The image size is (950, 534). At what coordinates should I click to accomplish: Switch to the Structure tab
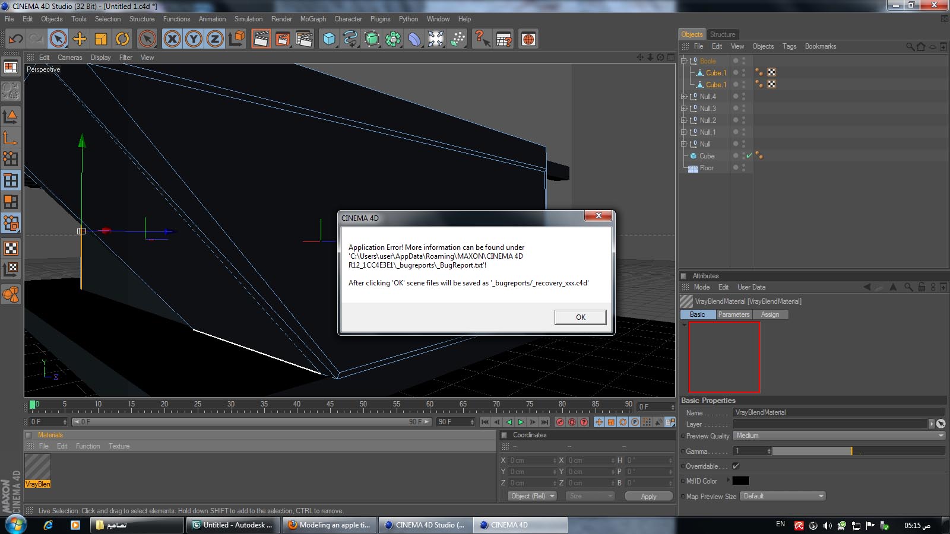pyautogui.click(x=722, y=34)
